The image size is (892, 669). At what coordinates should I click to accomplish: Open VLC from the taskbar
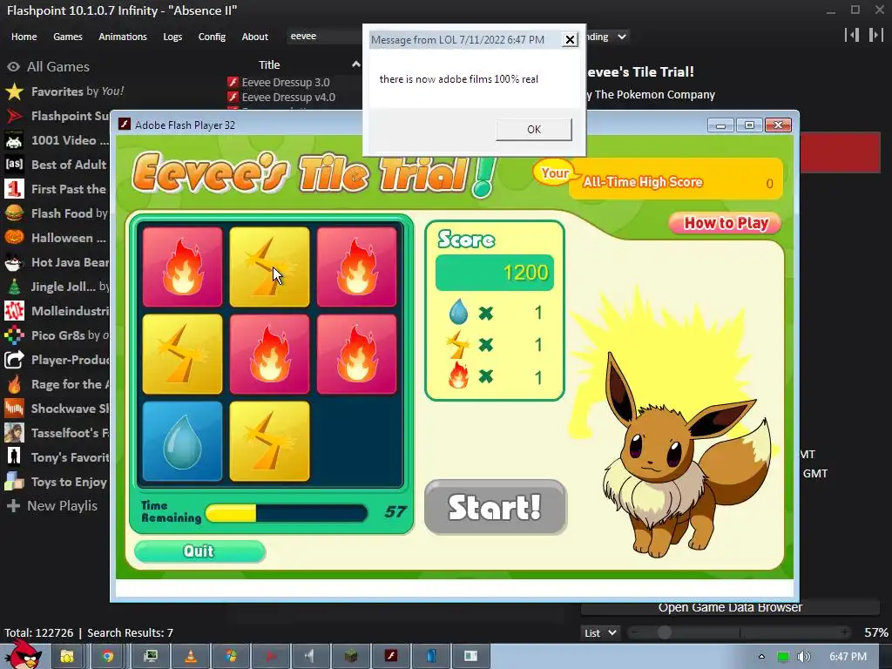(191, 656)
